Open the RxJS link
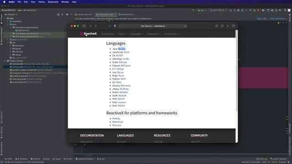 coord(127,52)
